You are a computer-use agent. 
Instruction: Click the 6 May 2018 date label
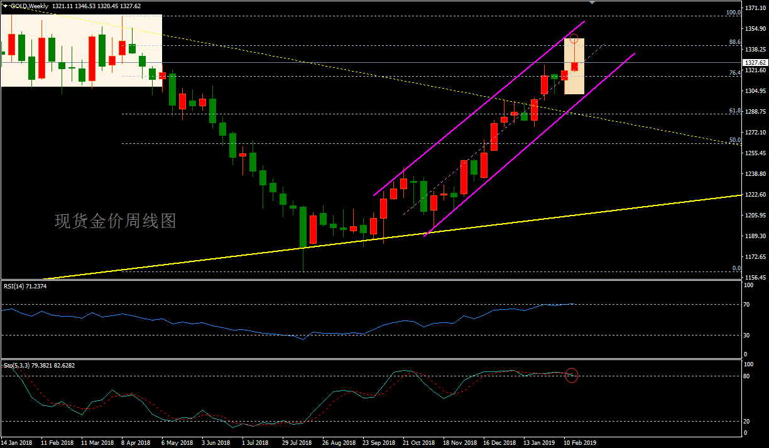pos(178,442)
